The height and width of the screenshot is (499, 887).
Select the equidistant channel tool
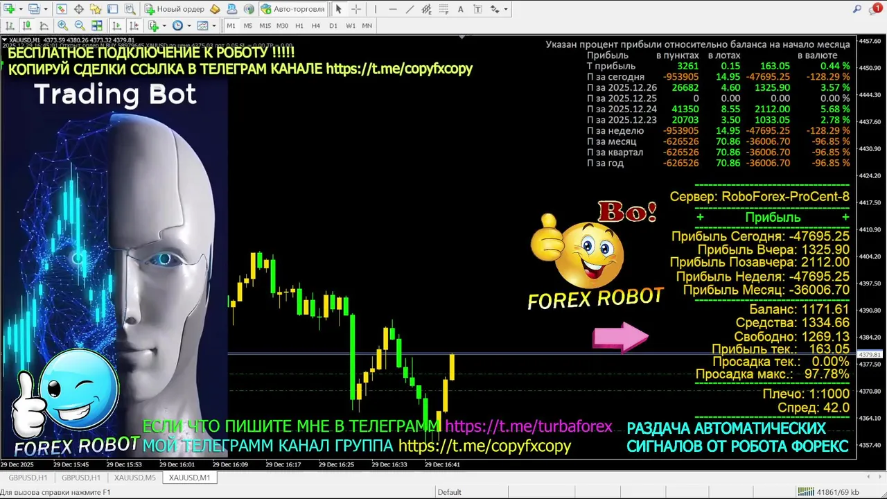point(427,9)
